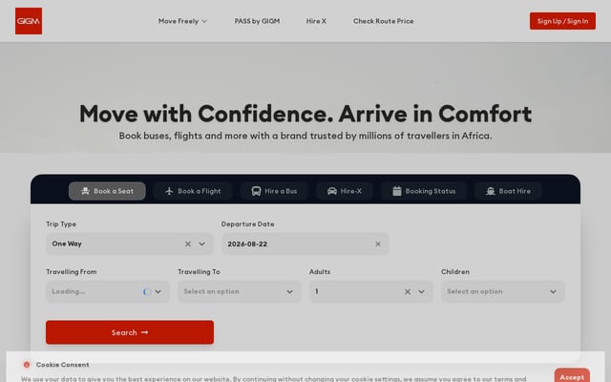Viewport: 611px width, 382px height.
Task: Open the Travelling To dropdown
Action: pyautogui.click(x=240, y=291)
